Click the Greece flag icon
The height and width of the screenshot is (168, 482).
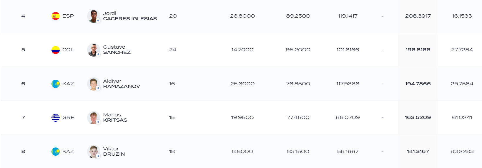point(56,118)
